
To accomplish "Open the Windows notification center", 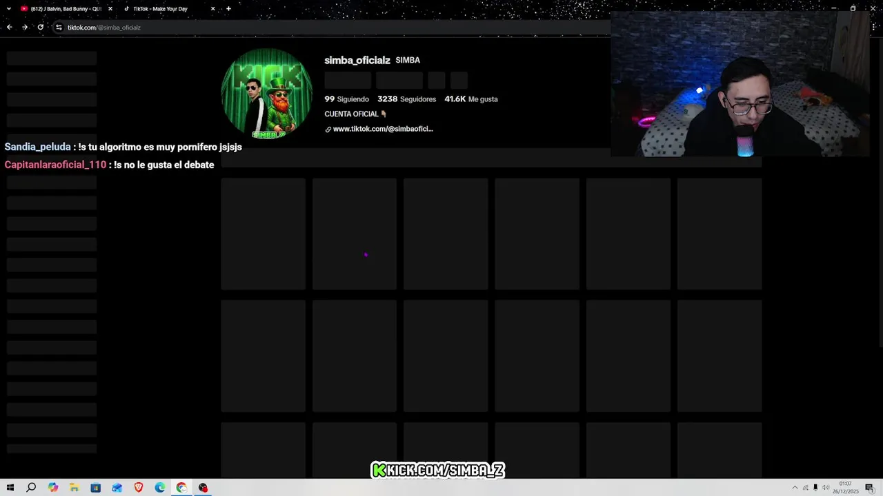I will coord(870,488).
